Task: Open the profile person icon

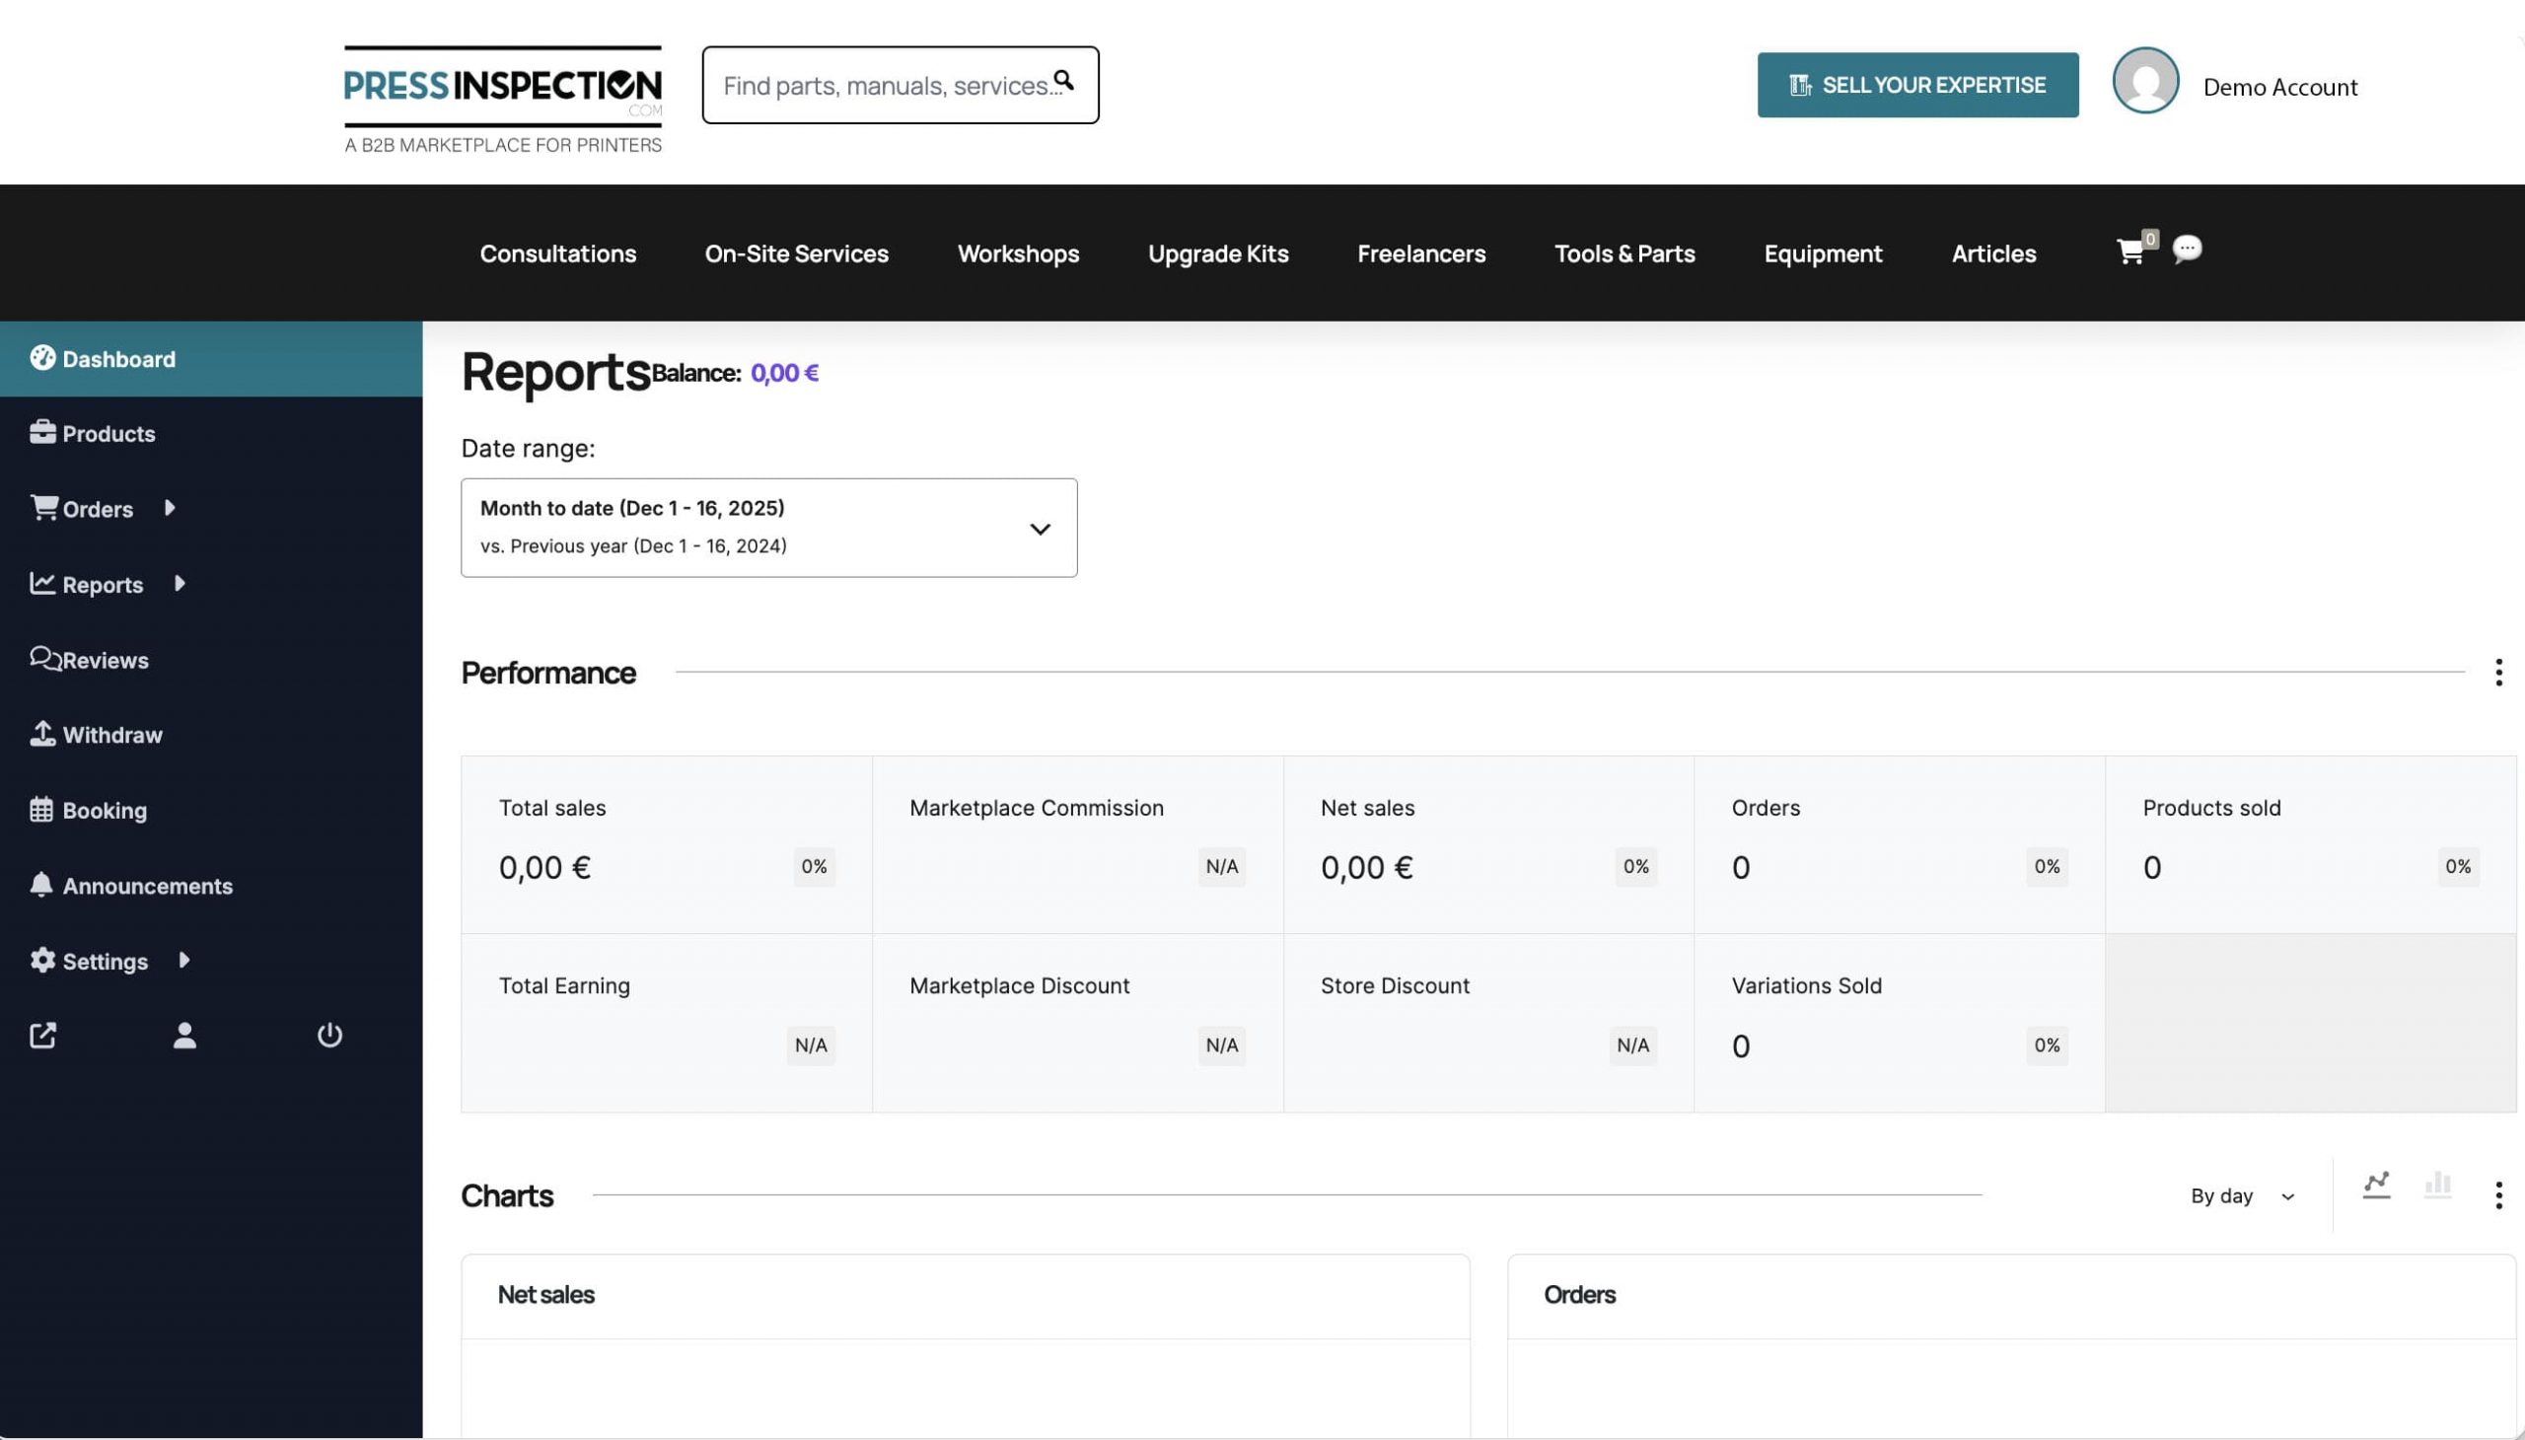Action: click(184, 1036)
